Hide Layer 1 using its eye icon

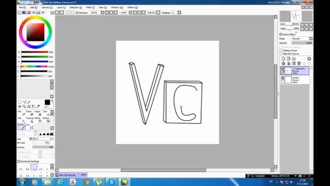click(x=283, y=78)
